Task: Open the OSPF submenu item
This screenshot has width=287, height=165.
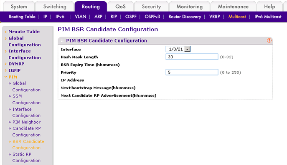Action: [x=131, y=17]
